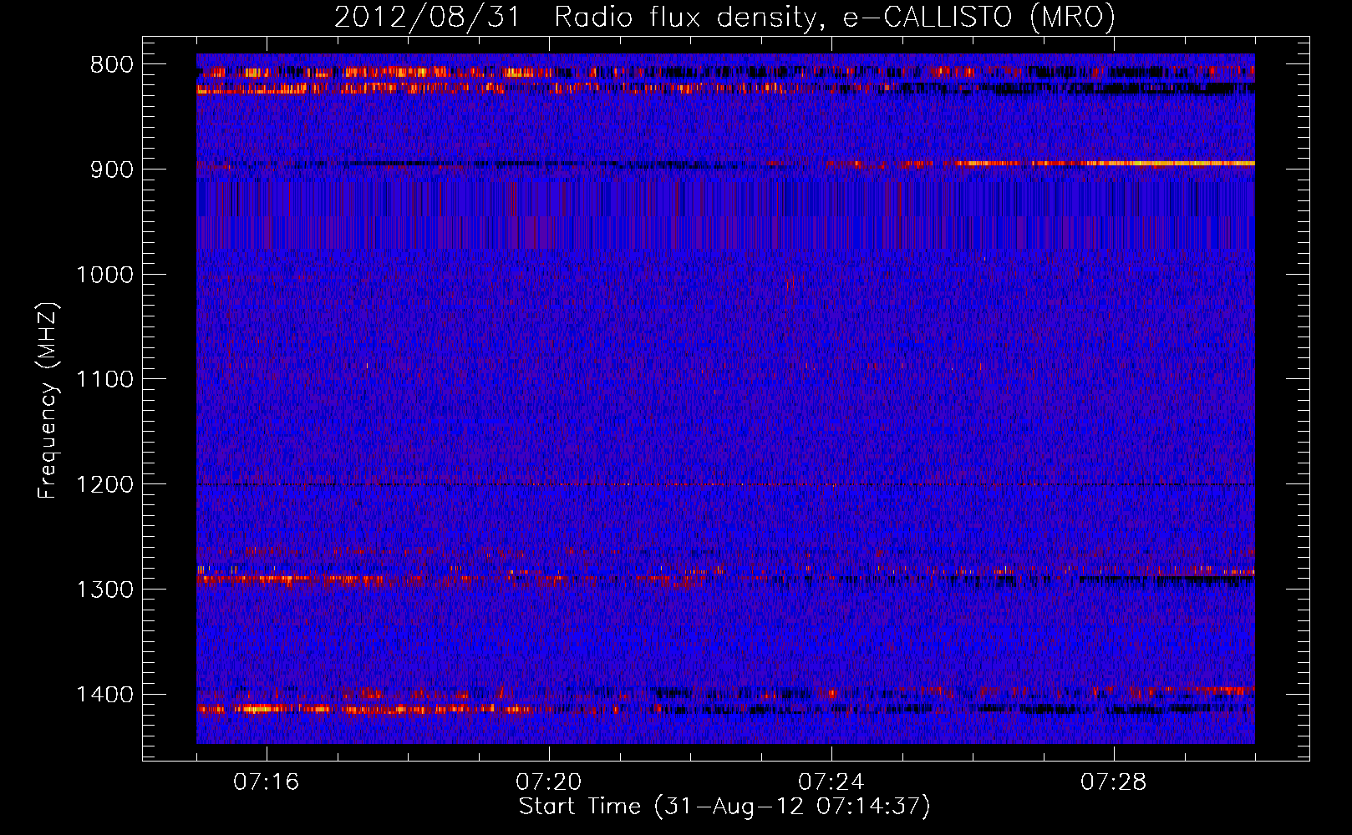The image size is (1352, 835).
Task: Click the 07:20 time tick label
Action: 548,782
